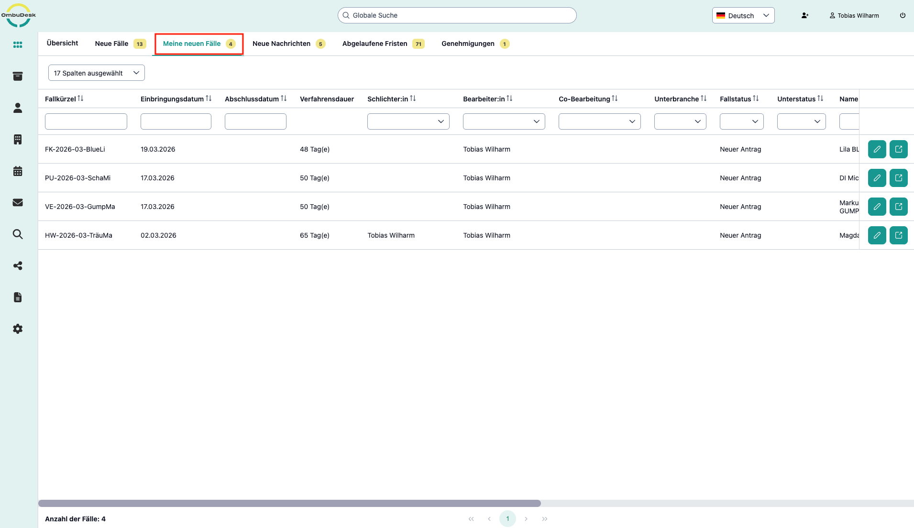This screenshot has height=528, width=914.
Task: Click the OmbuDesk logo
Action: point(18,15)
